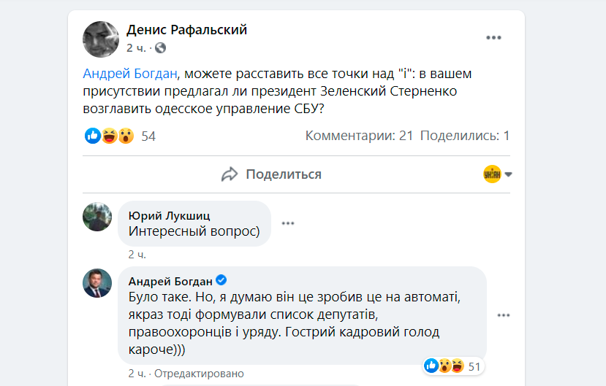Click tagged Андрей Богдан link in post
The width and height of the screenshot is (606, 386).
(128, 73)
